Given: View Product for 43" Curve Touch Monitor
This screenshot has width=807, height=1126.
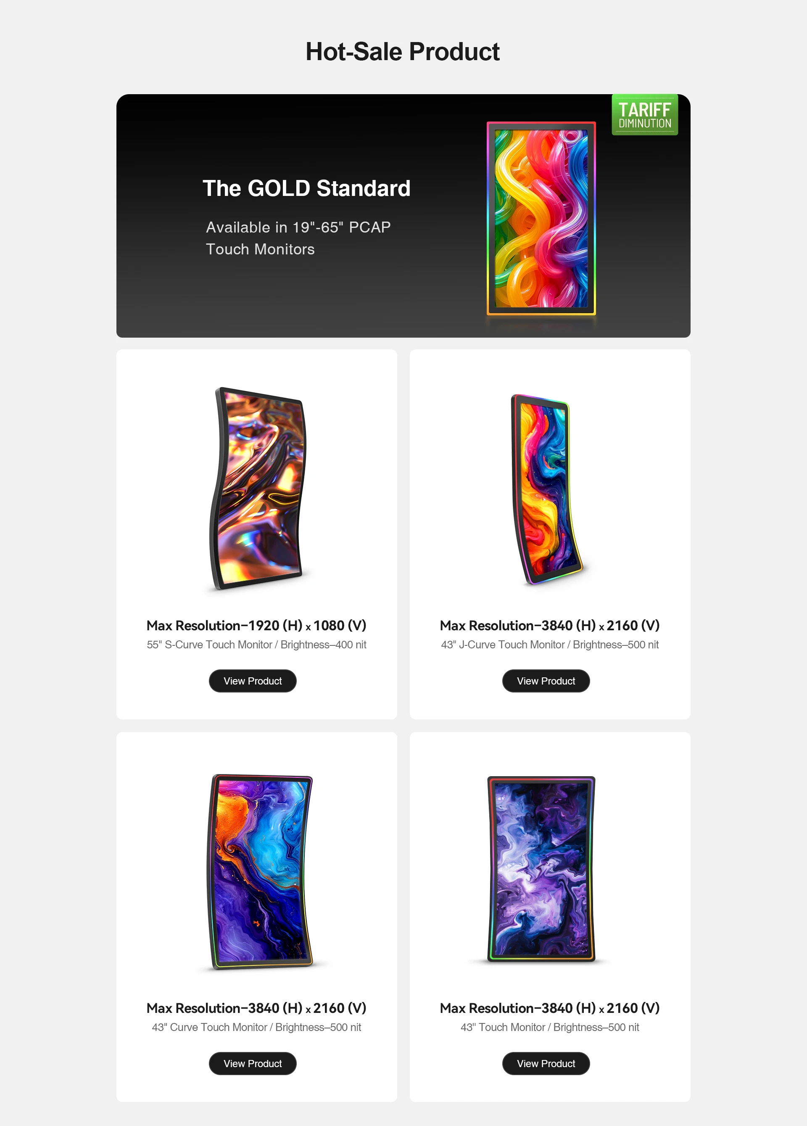Looking at the screenshot, I should [x=253, y=1063].
